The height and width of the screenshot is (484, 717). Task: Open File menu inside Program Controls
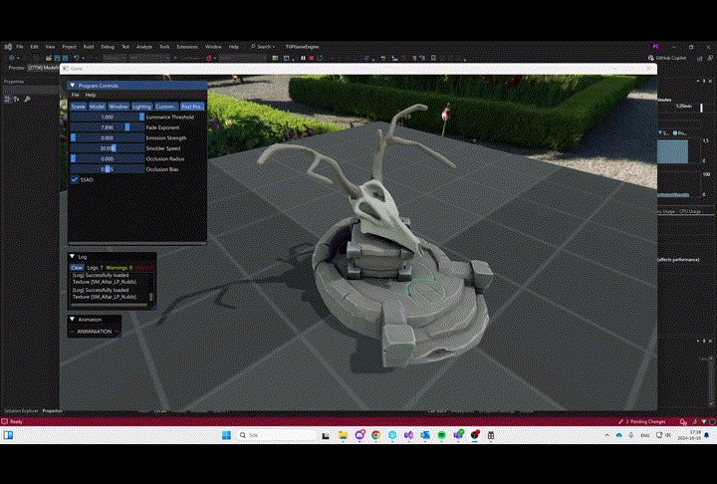pyautogui.click(x=75, y=95)
